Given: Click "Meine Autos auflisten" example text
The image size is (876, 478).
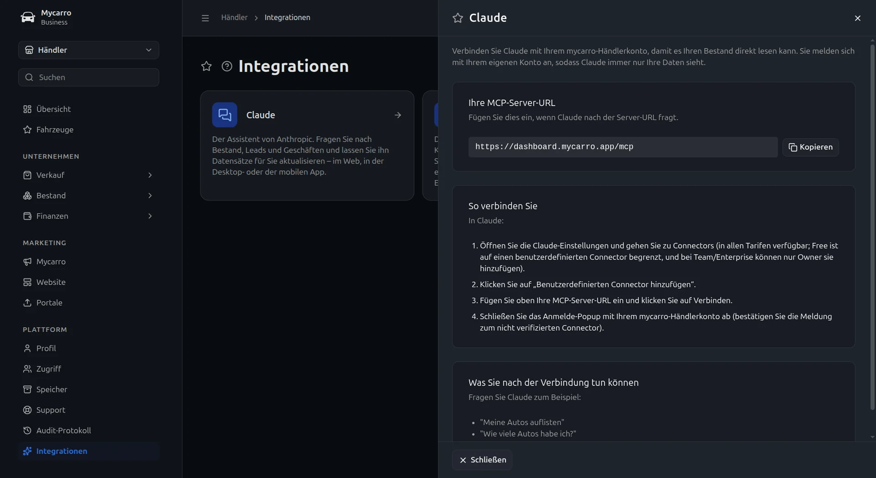Looking at the screenshot, I should tap(522, 422).
